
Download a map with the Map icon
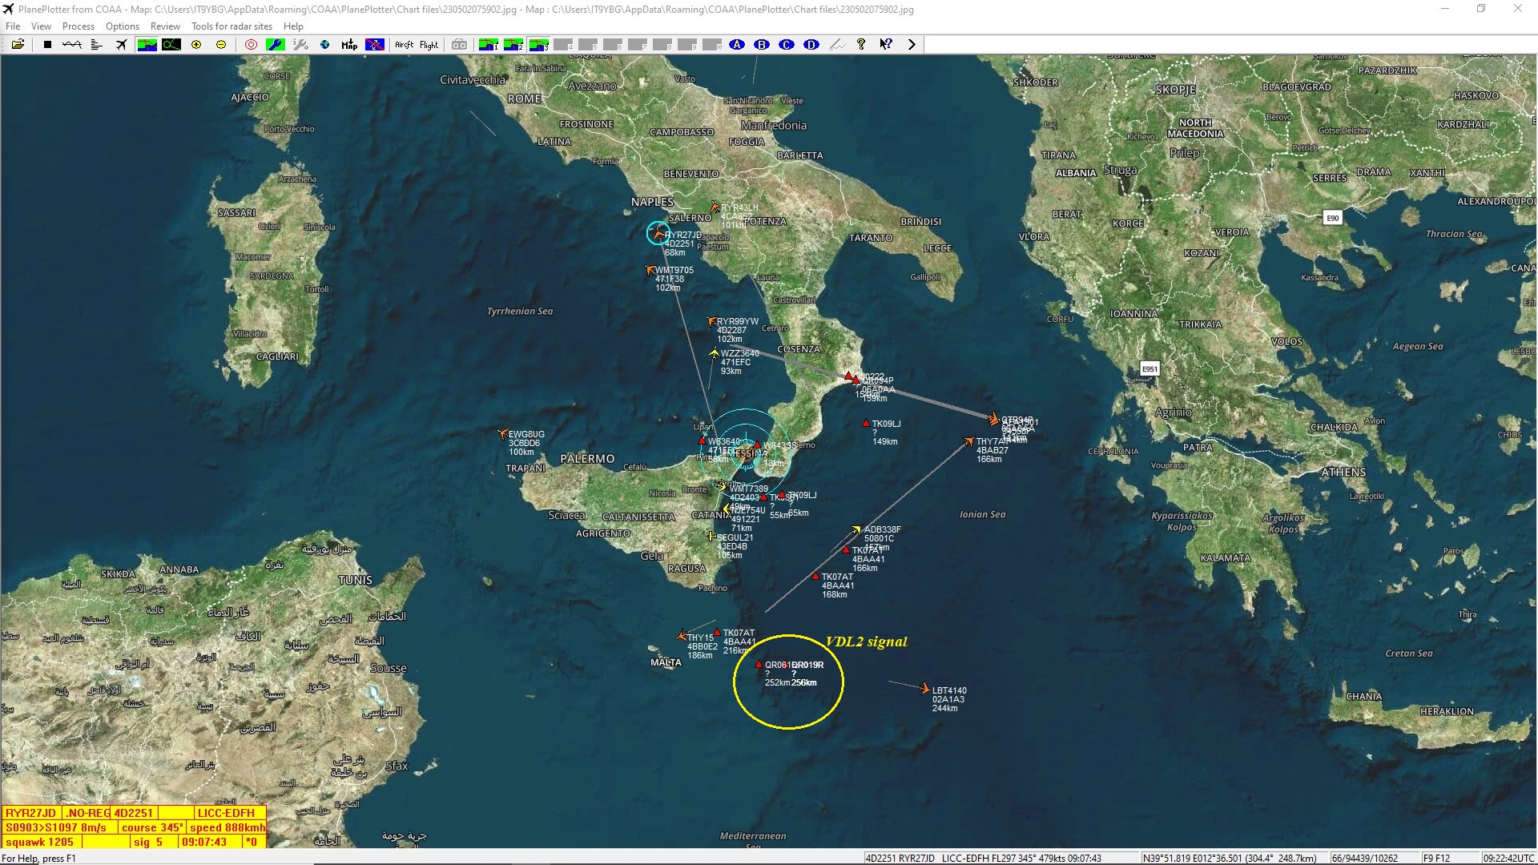348,45
